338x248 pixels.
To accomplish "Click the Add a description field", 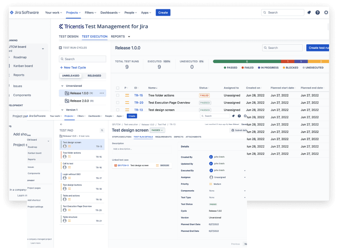I will [142, 149].
